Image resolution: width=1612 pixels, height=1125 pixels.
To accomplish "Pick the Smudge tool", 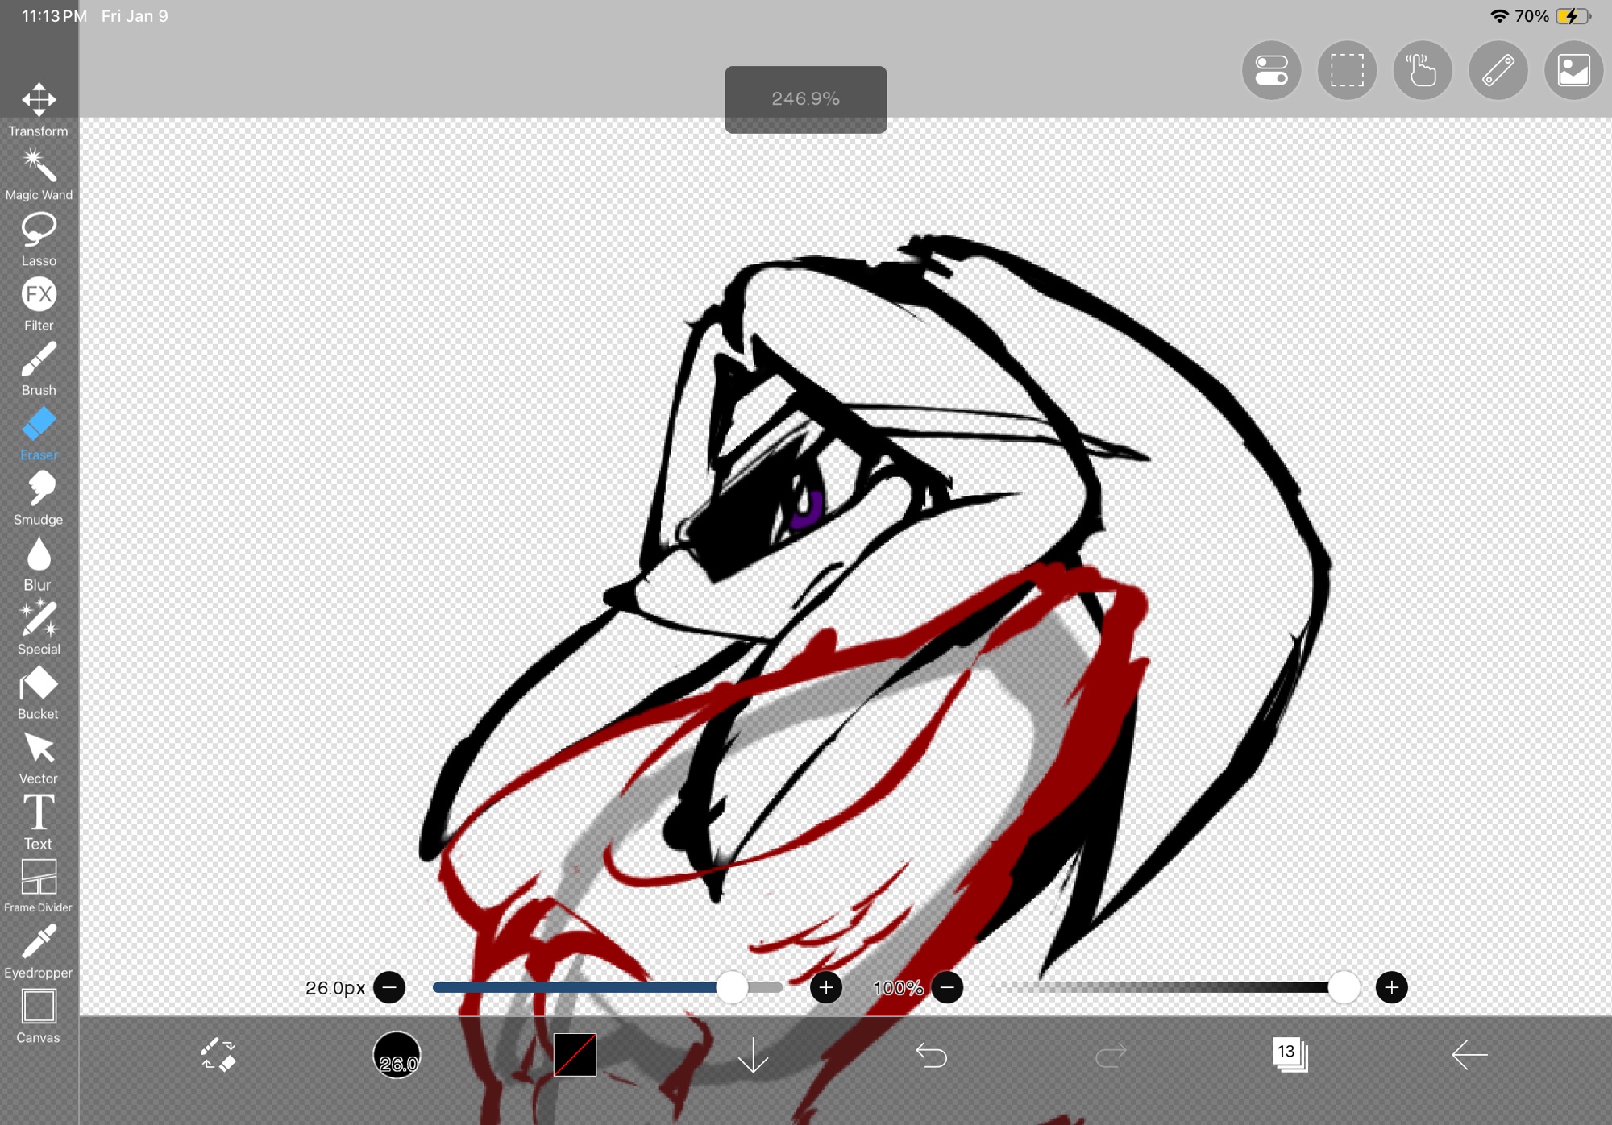I will pyautogui.click(x=39, y=490).
